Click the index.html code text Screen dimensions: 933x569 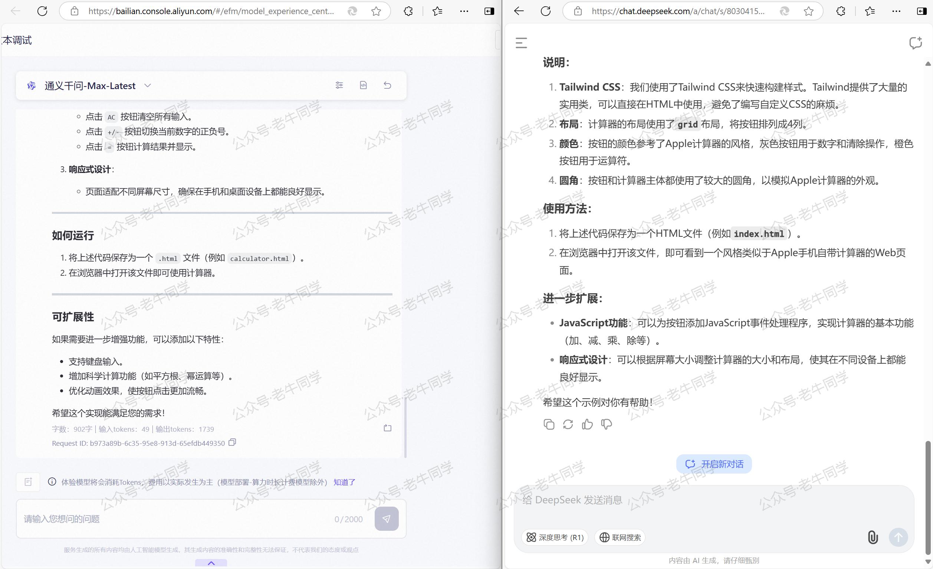coord(758,234)
